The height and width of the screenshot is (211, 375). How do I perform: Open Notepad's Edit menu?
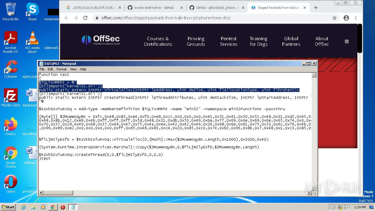point(50,69)
